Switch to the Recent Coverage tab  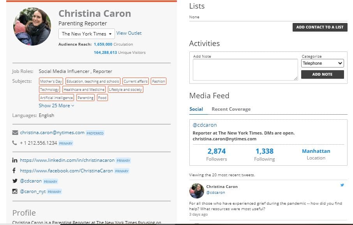pos(231,109)
